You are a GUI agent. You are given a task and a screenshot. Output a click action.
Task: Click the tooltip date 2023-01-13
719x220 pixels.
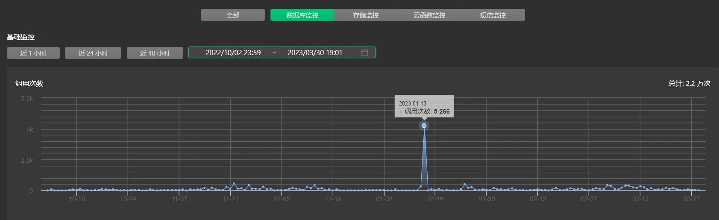(x=413, y=103)
